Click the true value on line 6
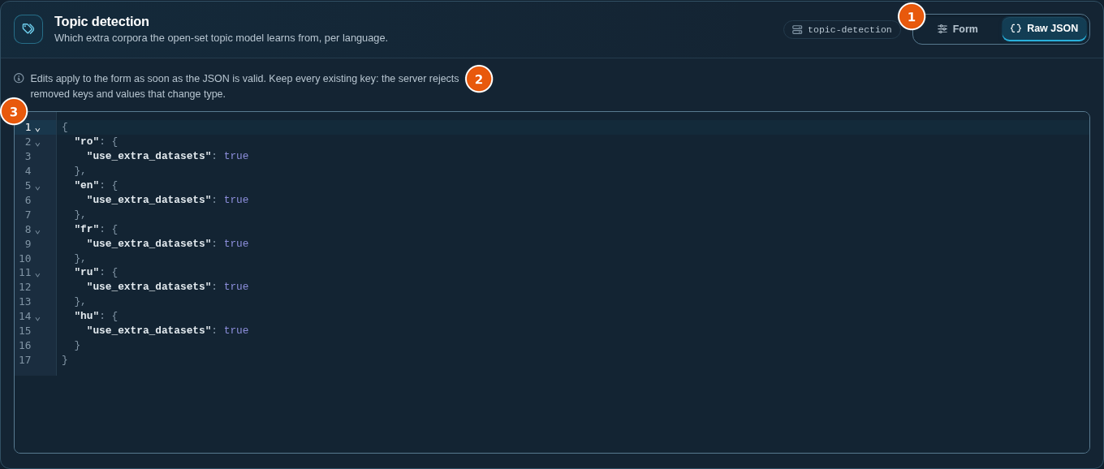The width and height of the screenshot is (1104, 469). tap(236, 200)
